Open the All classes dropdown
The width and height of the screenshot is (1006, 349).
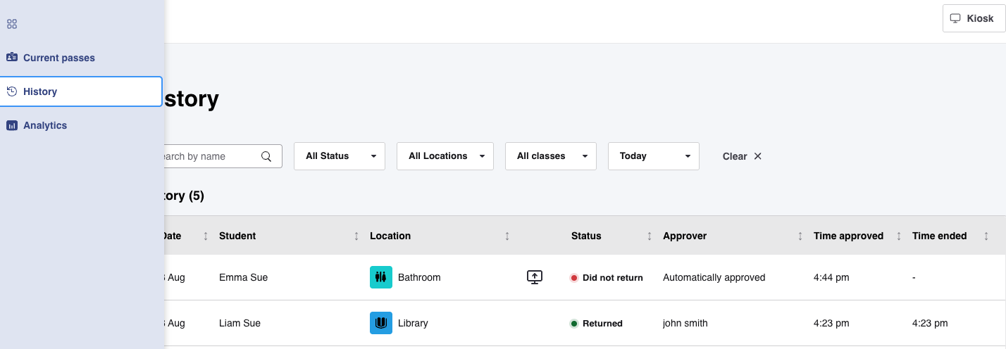click(551, 156)
